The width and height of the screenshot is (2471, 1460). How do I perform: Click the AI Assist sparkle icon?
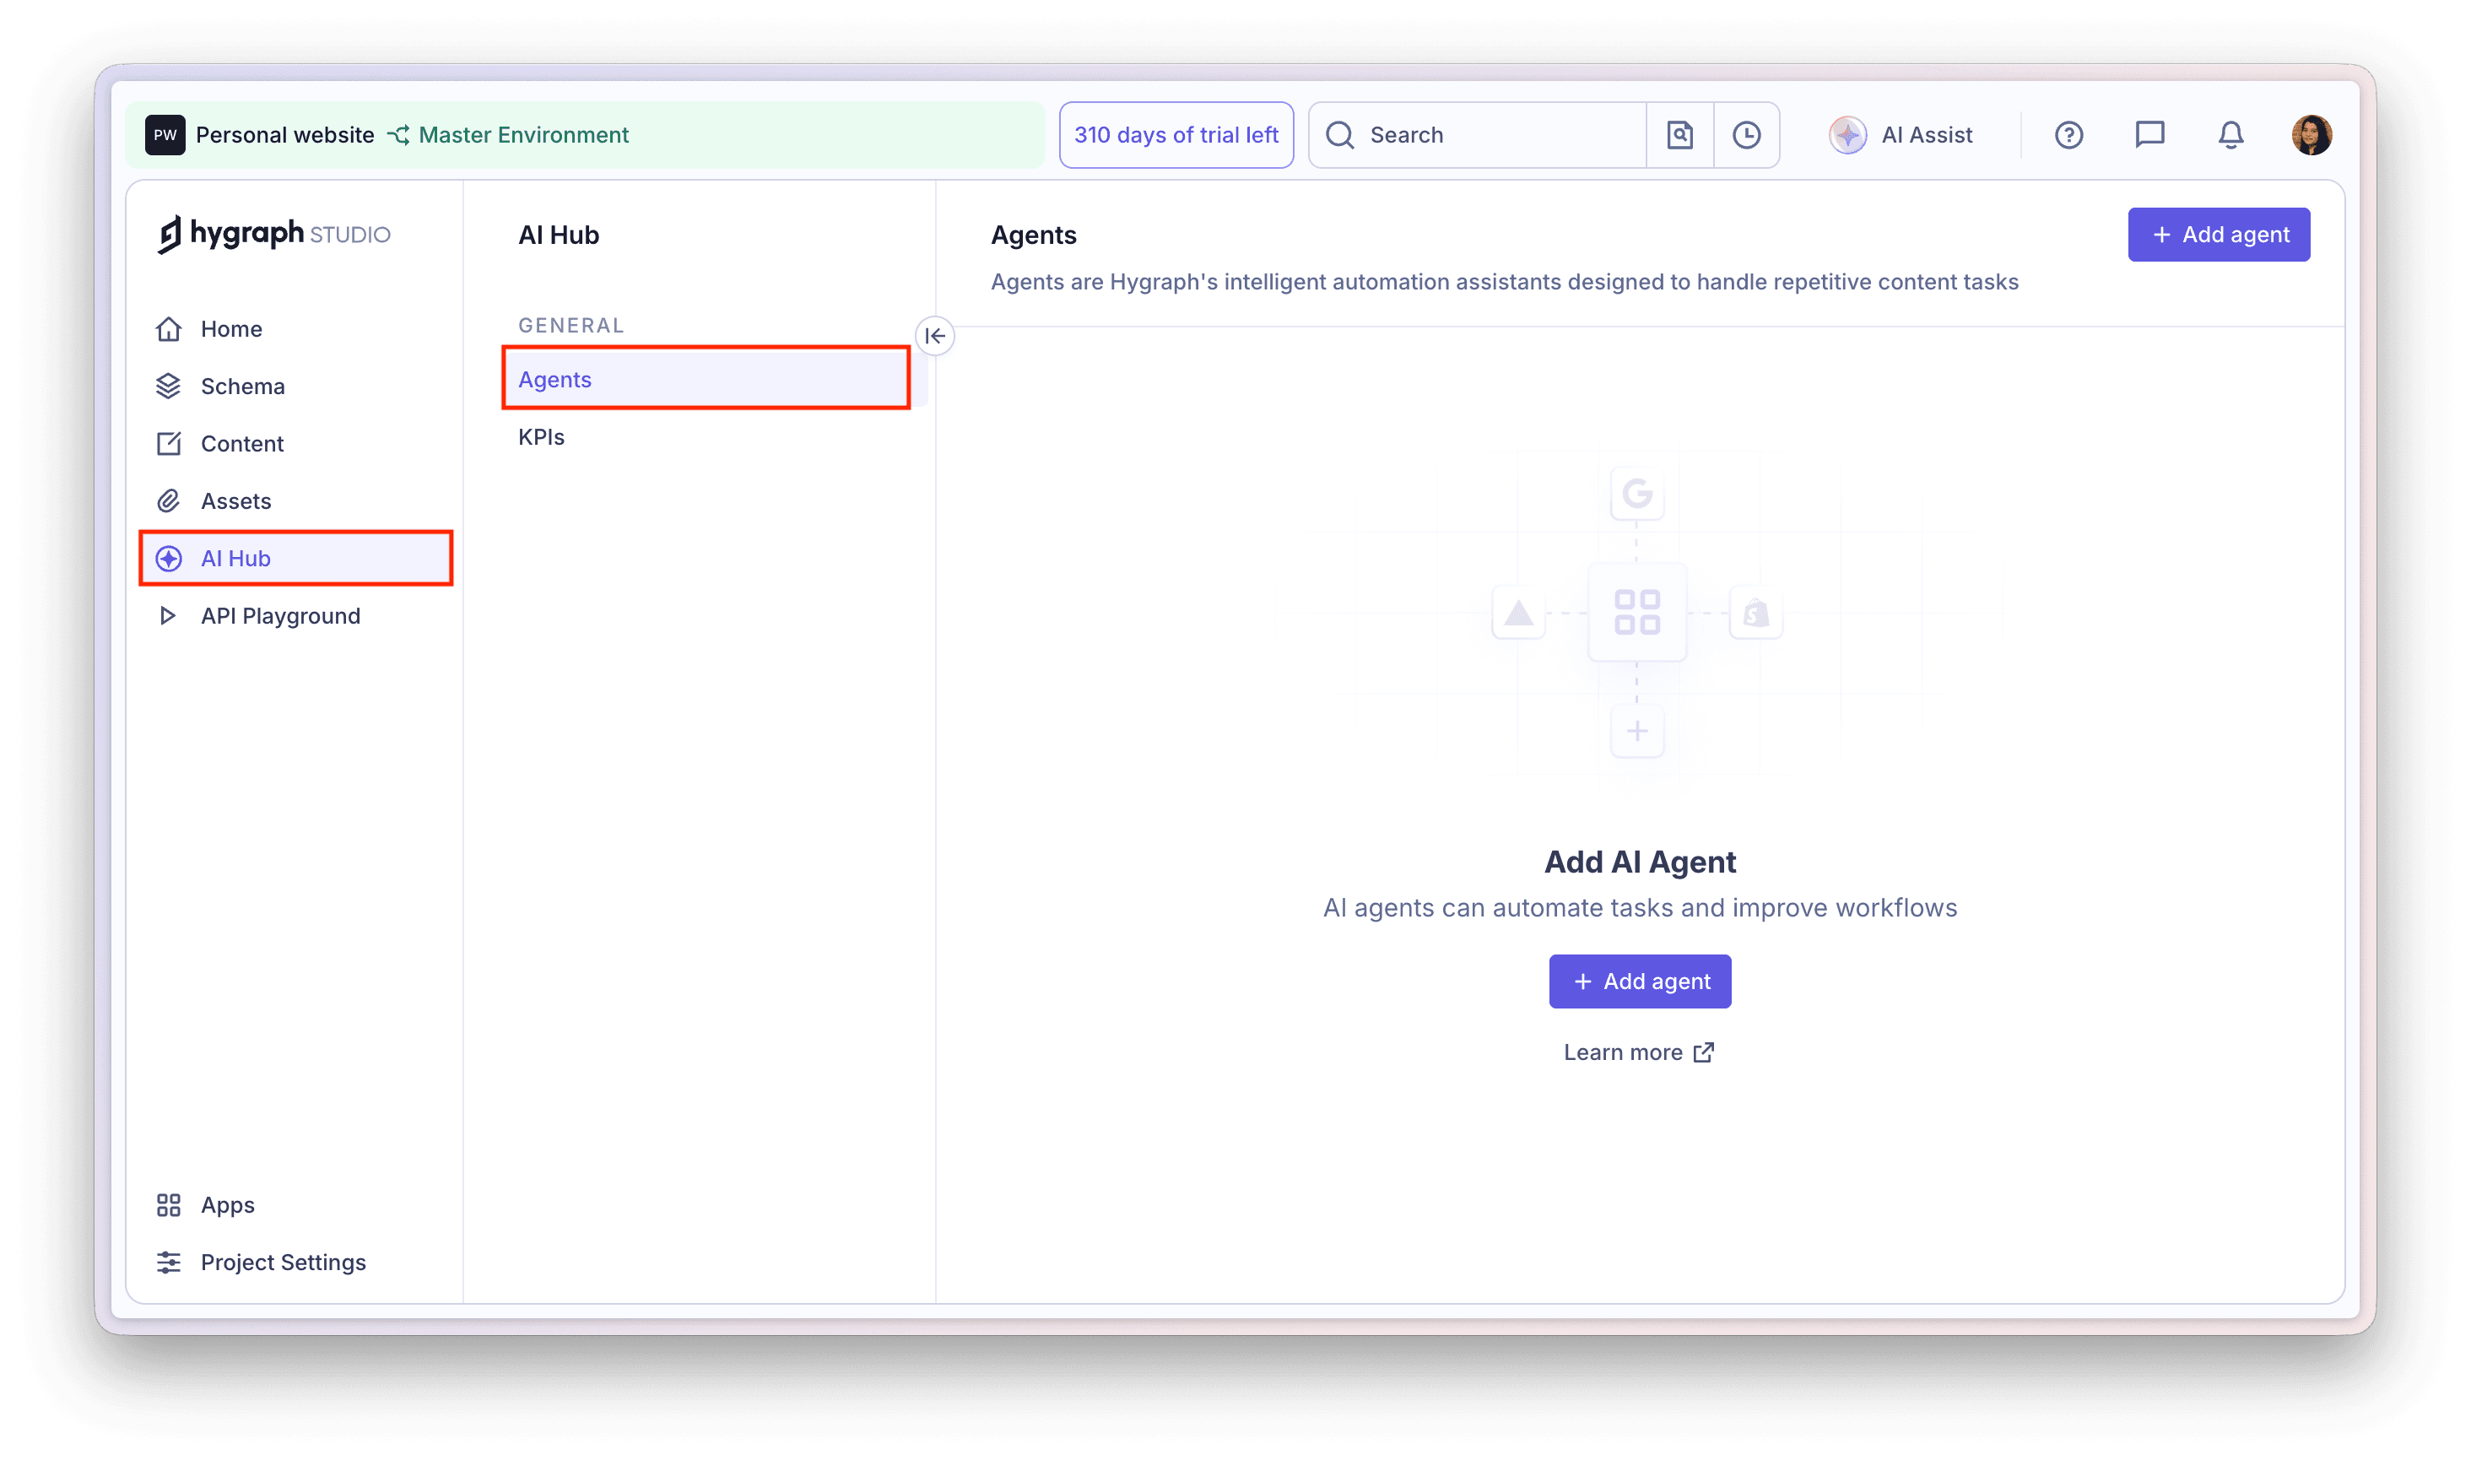1848,135
